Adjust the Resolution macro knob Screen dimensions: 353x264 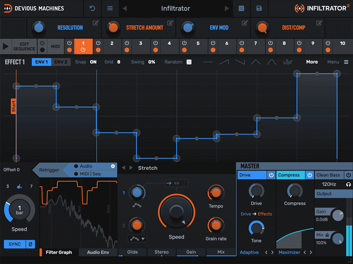39,28
